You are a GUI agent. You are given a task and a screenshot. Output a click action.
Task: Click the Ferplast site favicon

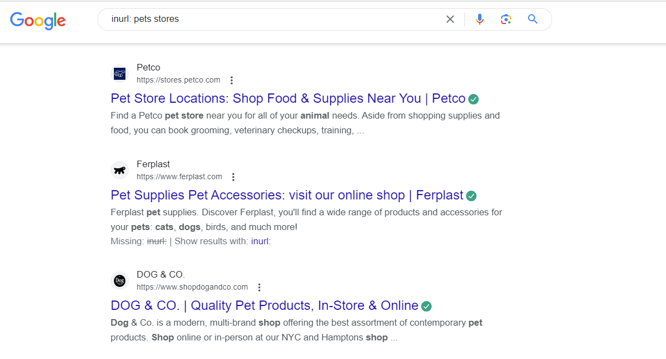click(119, 170)
